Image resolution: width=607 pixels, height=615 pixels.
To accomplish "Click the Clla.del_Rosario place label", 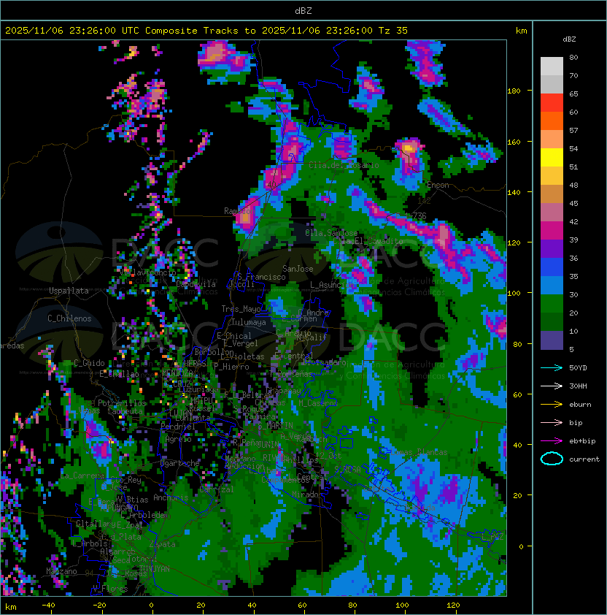I will pyautogui.click(x=344, y=165).
